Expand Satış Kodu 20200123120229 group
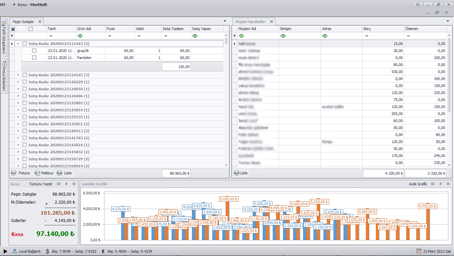The width and height of the screenshot is (454, 256). [18, 82]
